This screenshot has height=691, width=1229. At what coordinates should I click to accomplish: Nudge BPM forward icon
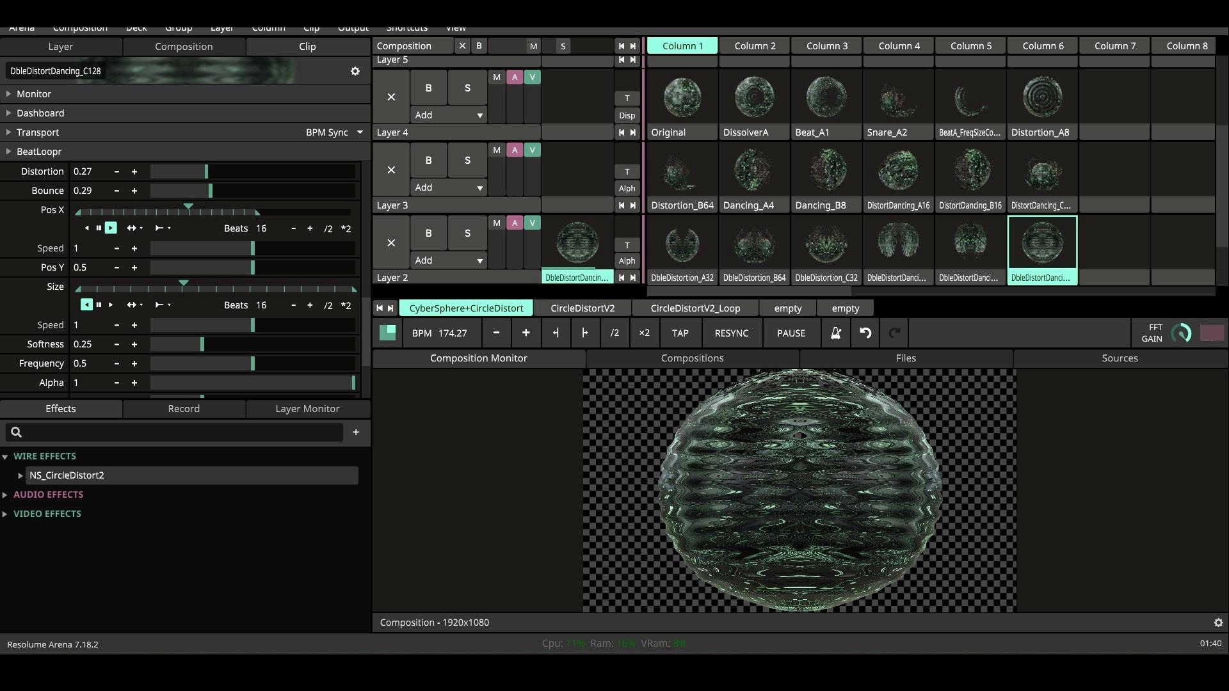point(584,333)
